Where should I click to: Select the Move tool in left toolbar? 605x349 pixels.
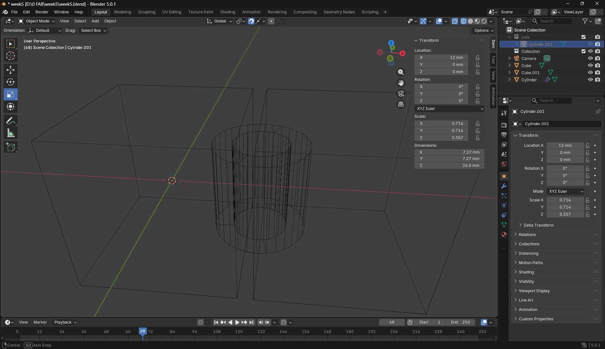point(11,70)
